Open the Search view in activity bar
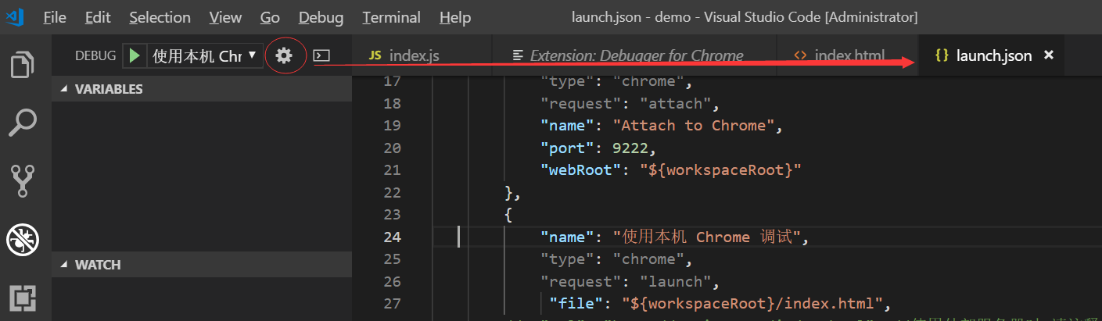This screenshot has height=321, width=1102. pyautogui.click(x=23, y=123)
